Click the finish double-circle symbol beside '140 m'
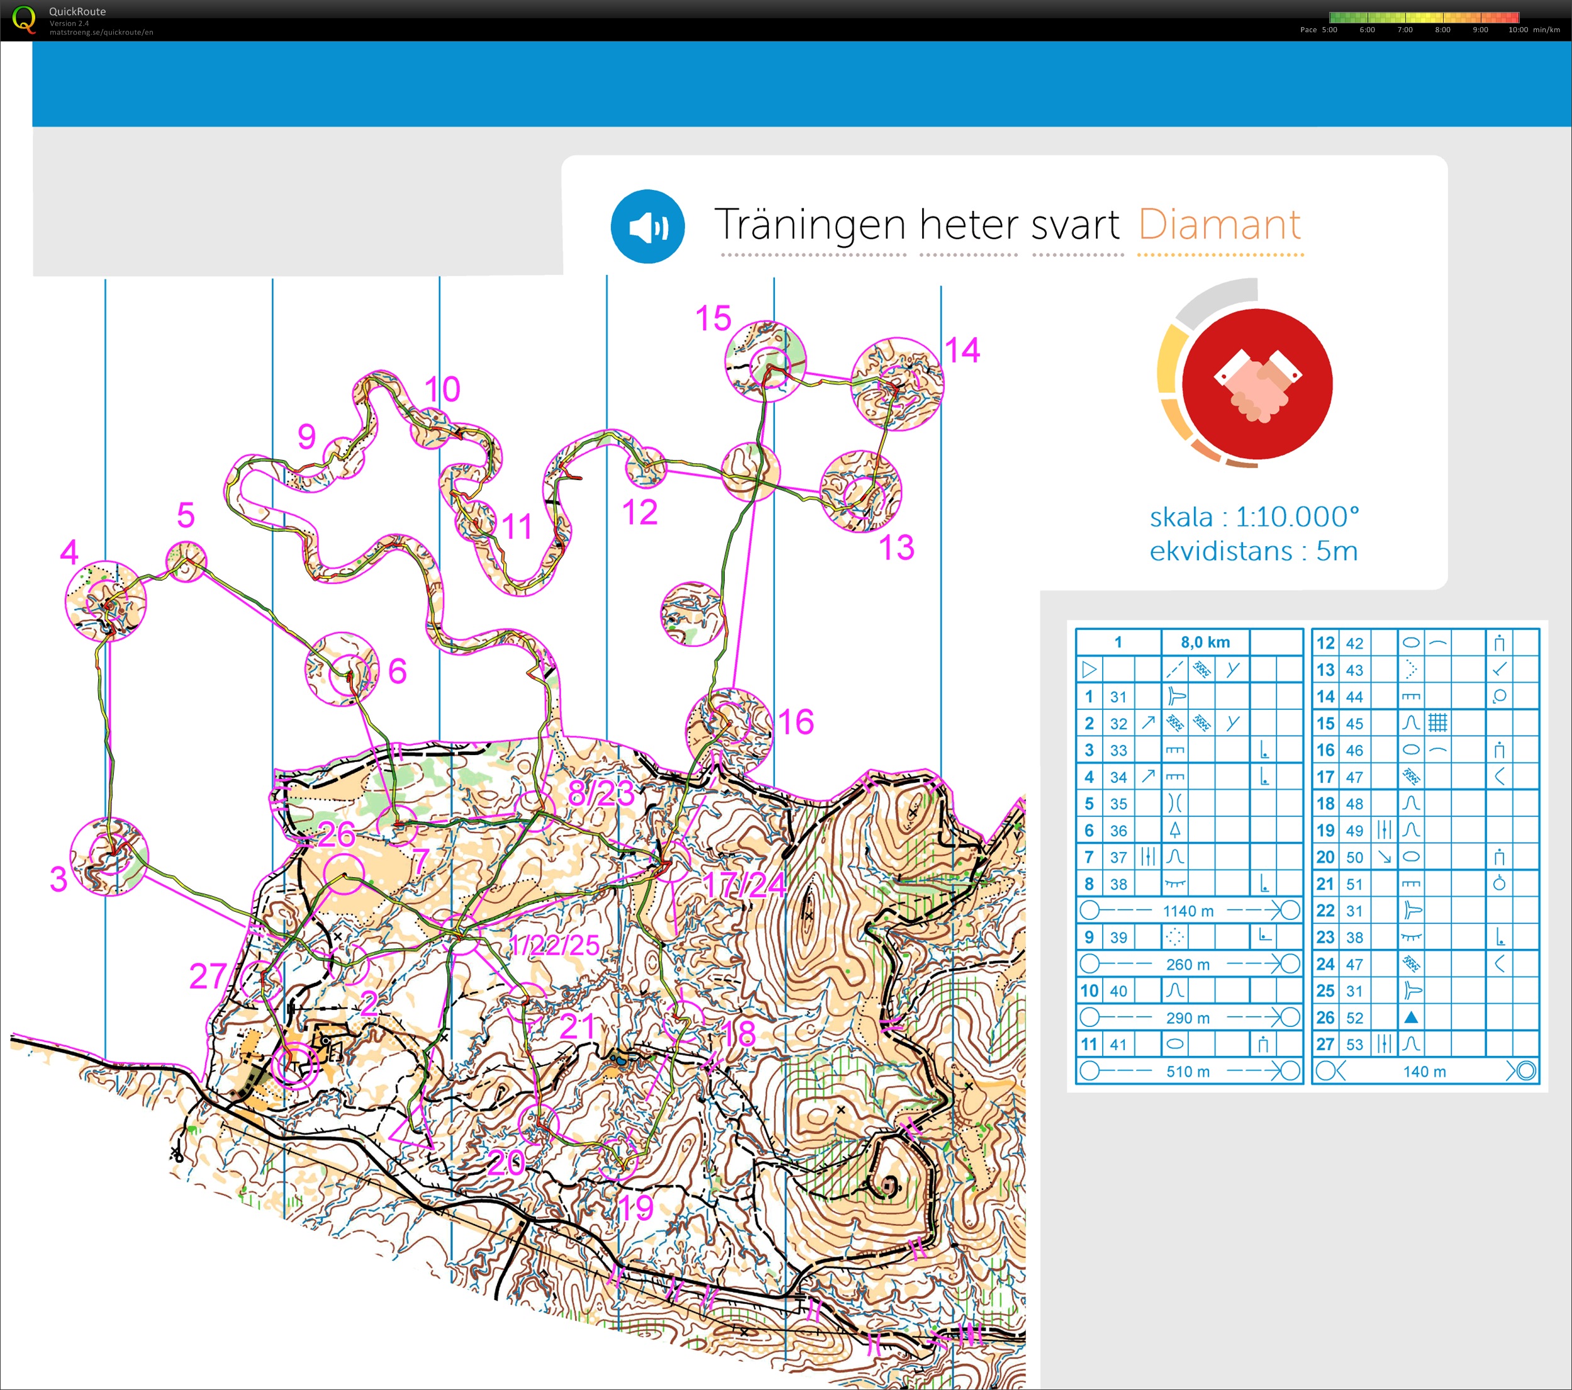 1526,1071
